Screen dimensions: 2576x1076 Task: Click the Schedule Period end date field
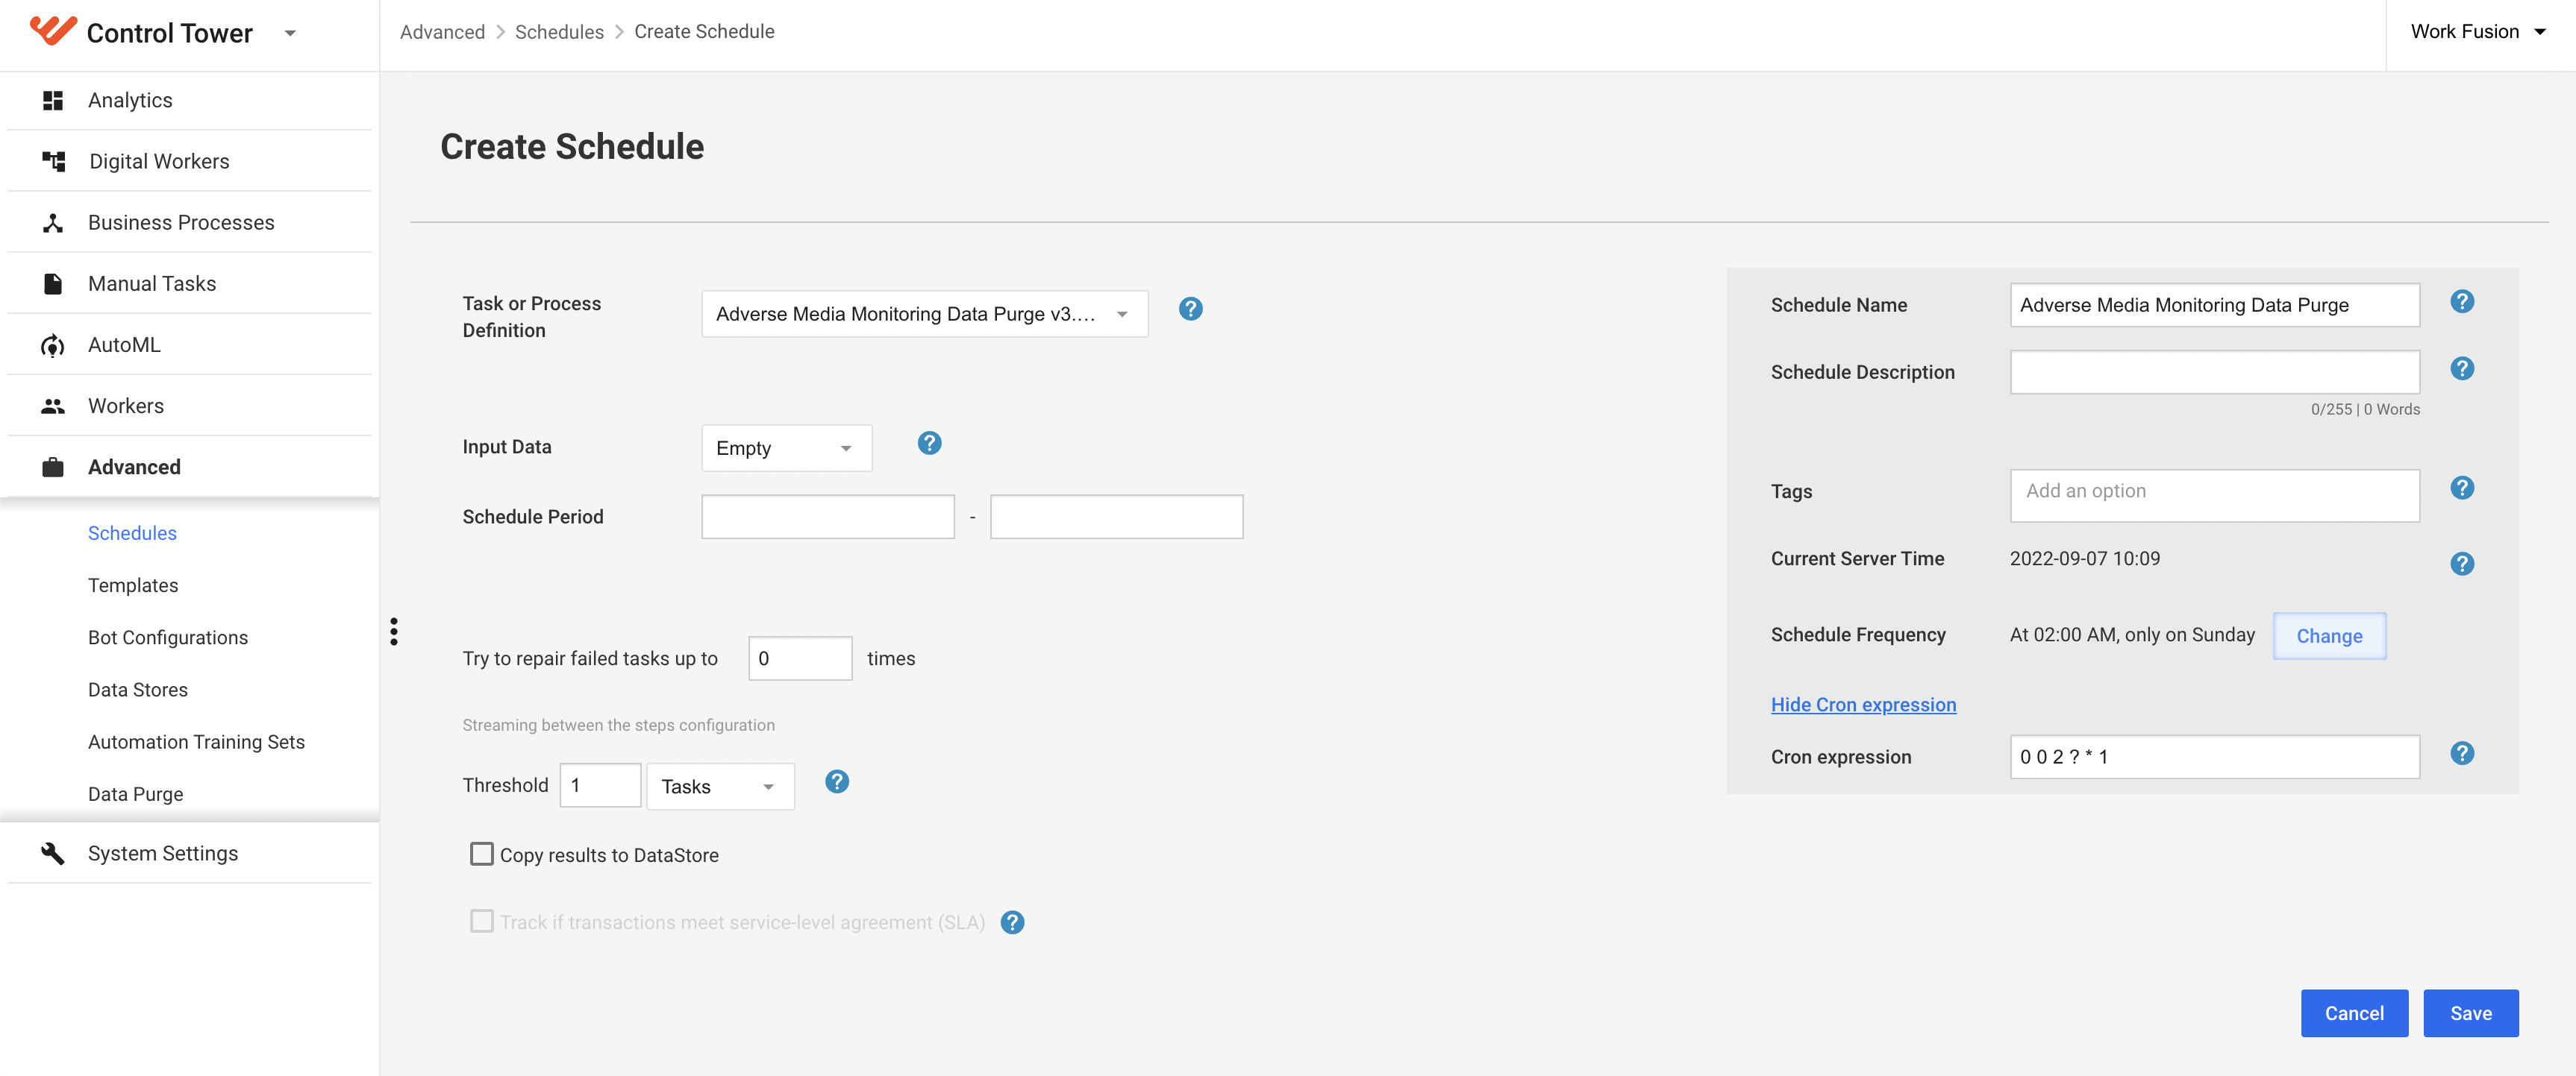(x=1116, y=517)
